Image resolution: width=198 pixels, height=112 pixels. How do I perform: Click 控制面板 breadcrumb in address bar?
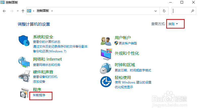click(x=43, y=11)
